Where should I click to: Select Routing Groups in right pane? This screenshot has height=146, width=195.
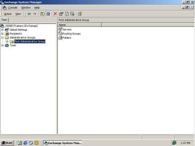[69, 34]
